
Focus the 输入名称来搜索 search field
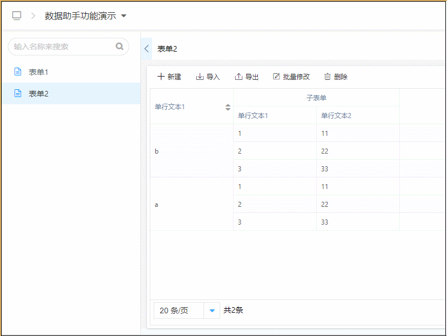61,47
